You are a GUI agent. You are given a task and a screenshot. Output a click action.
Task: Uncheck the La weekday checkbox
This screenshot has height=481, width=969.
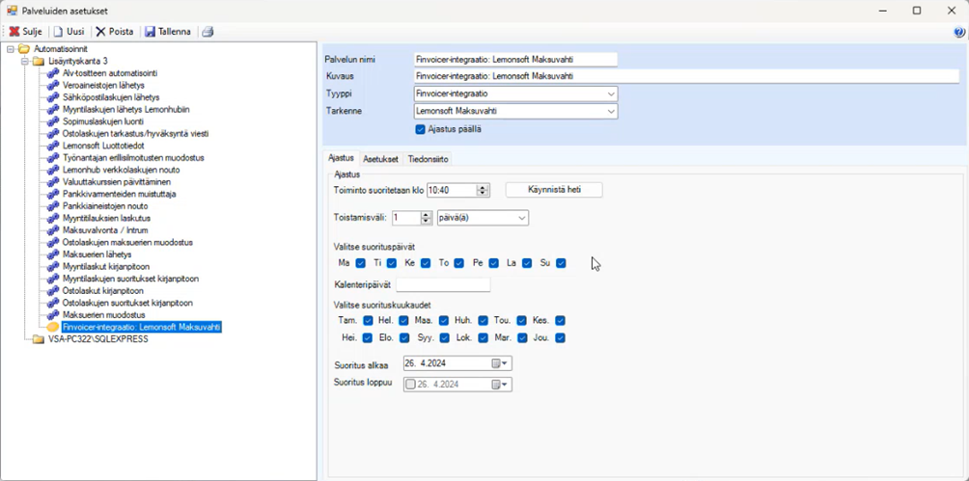(x=527, y=263)
